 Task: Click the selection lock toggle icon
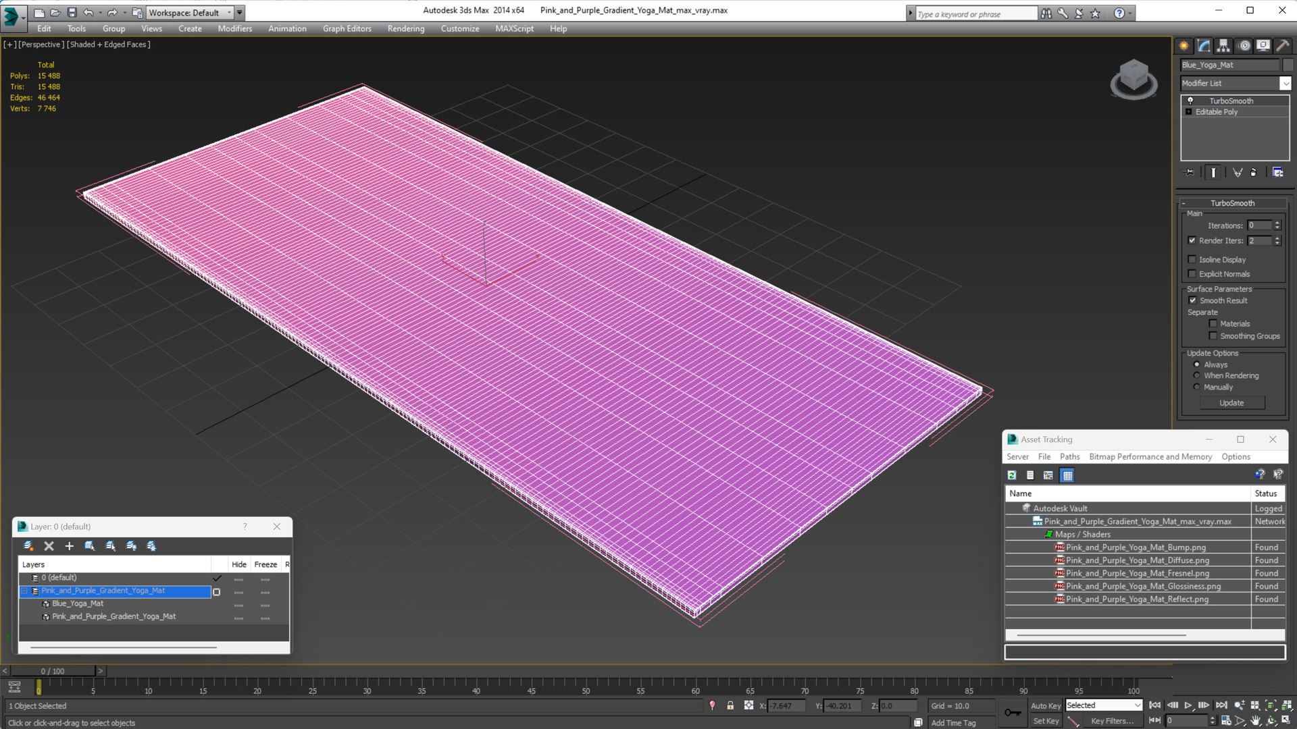[730, 705]
